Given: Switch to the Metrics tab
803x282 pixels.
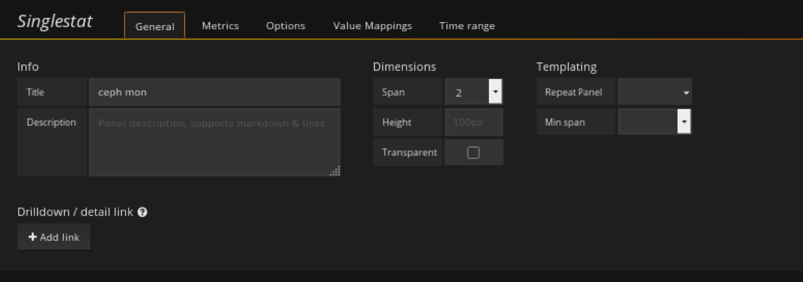Looking at the screenshot, I should 220,26.
